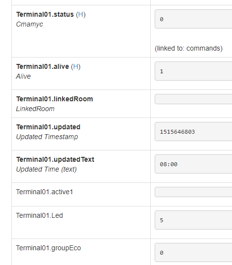Click the Terminal01.alive property name
This screenshot has width=232, height=265.
point(42,66)
